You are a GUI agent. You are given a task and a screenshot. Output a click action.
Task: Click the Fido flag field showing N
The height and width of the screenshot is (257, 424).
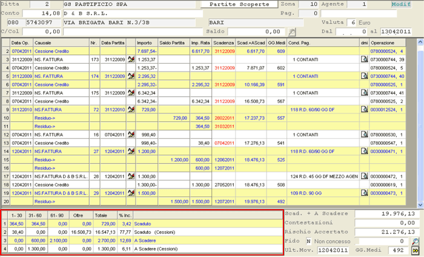308,241
